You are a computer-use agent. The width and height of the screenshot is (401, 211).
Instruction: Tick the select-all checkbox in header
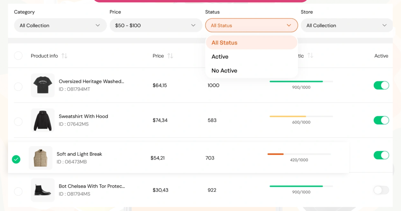click(x=18, y=56)
